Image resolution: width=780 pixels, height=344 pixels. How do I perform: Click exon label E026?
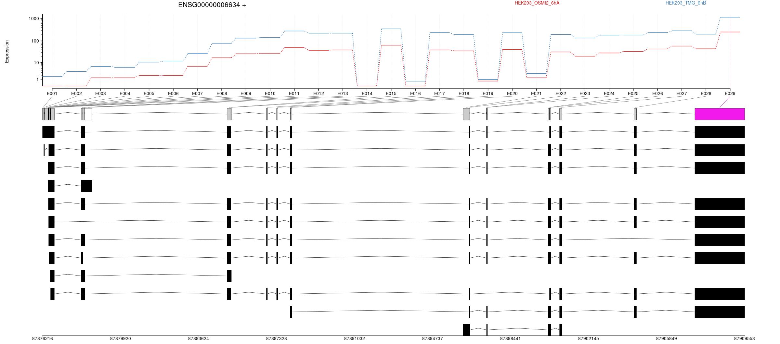pyautogui.click(x=657, y=93)
